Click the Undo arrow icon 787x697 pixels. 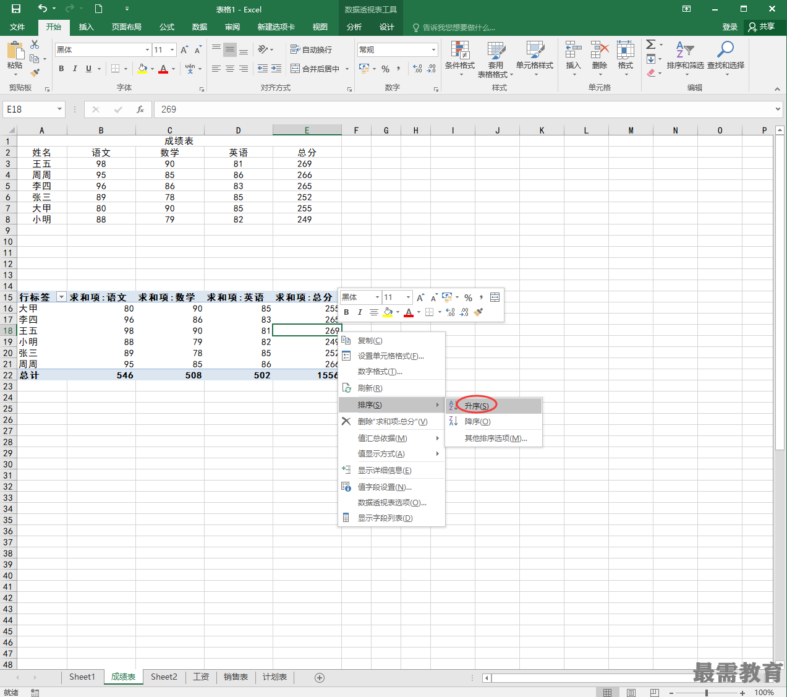[x=42, y=9]
